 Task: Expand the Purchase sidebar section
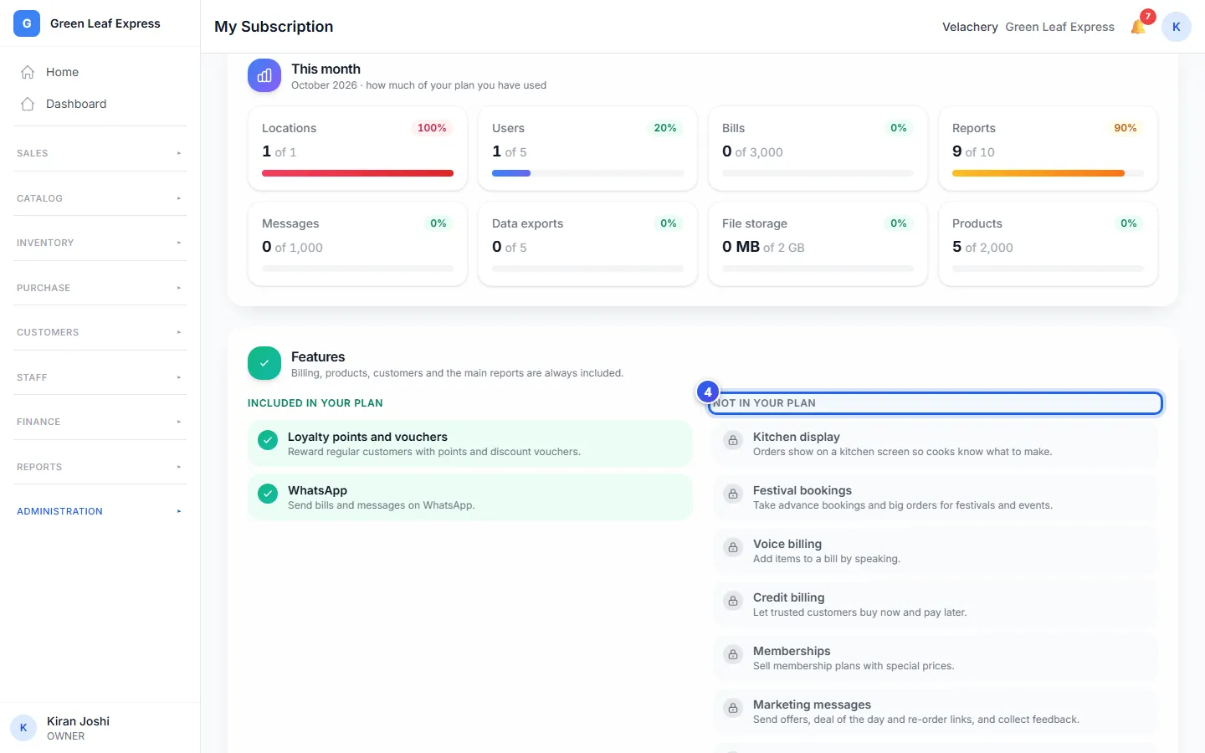pyautogui.click(x=100, y=288)
